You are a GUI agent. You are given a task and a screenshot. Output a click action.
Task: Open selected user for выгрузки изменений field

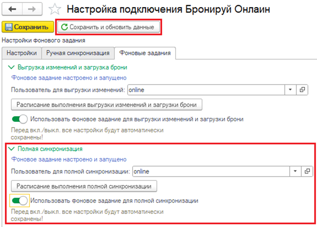click(x=302, y=90)
